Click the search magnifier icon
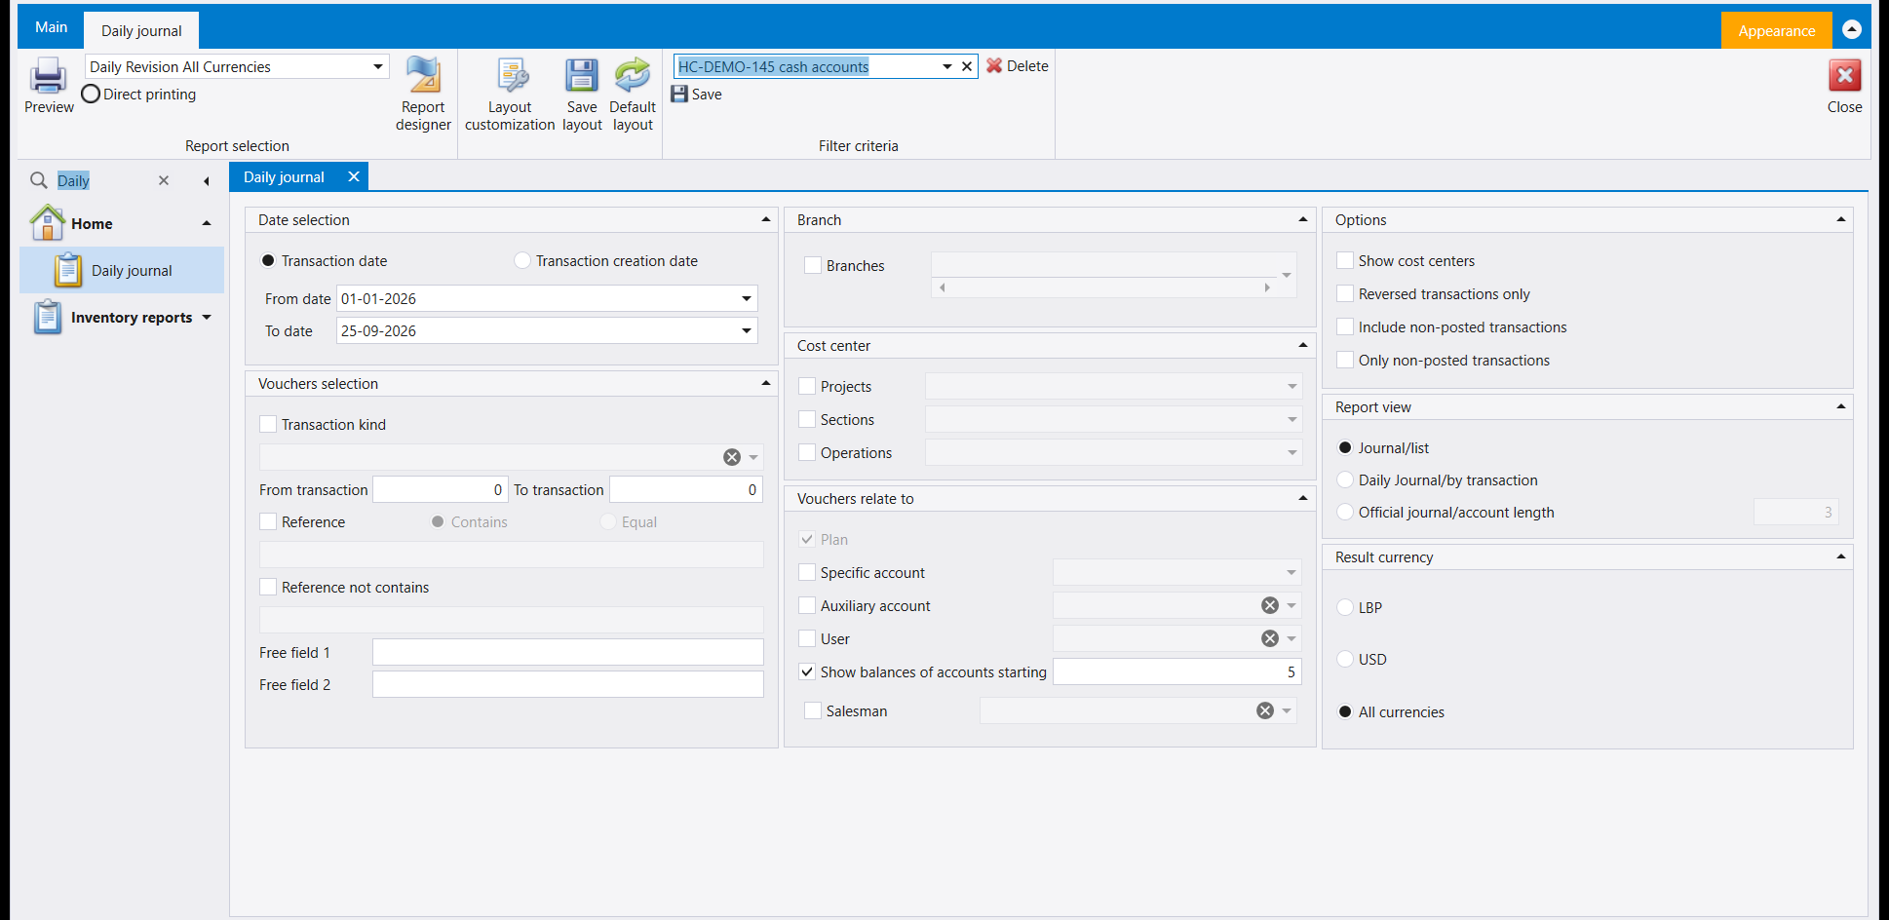 pos(39,180)
